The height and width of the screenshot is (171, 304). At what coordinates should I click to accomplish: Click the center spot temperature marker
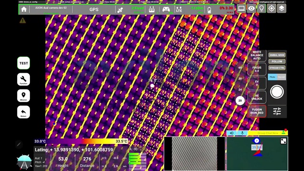click(x=152, y=85)
